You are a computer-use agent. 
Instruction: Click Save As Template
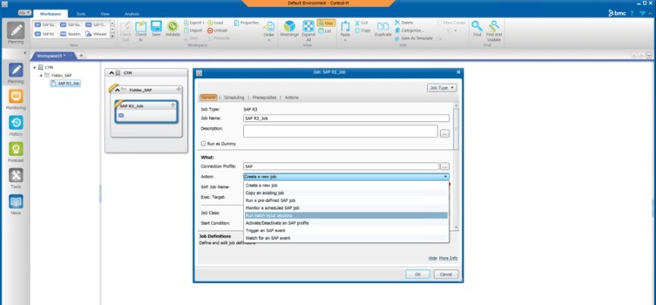point(414,38)
